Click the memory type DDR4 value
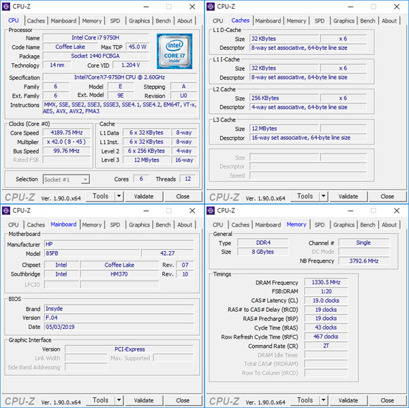This screenshot has width=409, height=408. click(263, 243)
